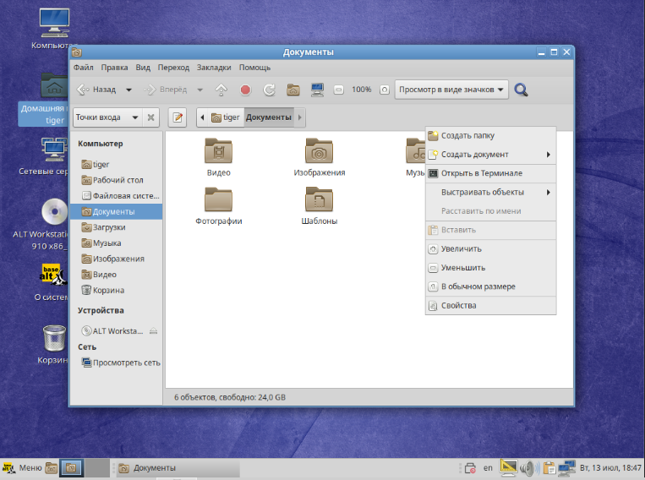
Task: Open home folder via toolbar icon
Action: (x=293, y=90)
